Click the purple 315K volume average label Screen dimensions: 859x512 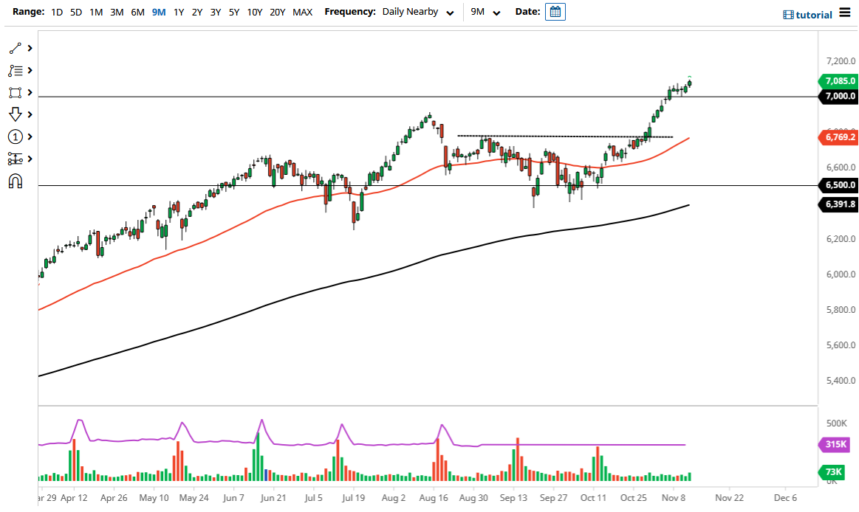coord(834,444)
